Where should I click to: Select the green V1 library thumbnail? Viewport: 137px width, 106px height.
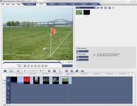(x=79, y=12)
